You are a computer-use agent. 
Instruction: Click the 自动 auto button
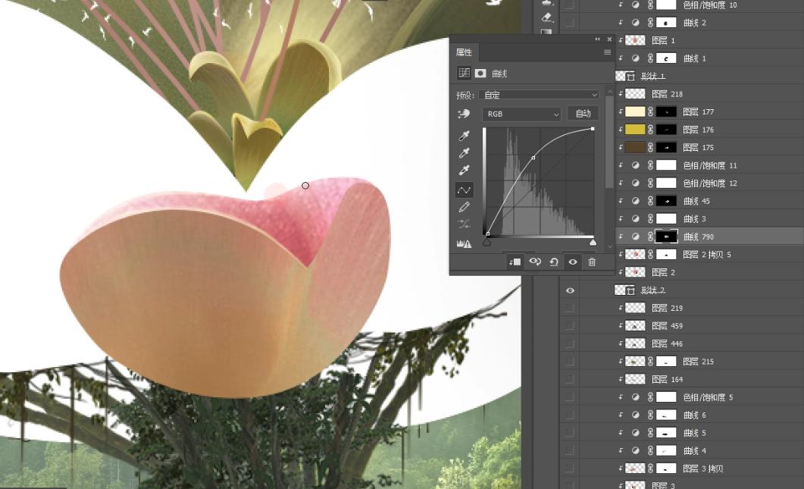583,114
